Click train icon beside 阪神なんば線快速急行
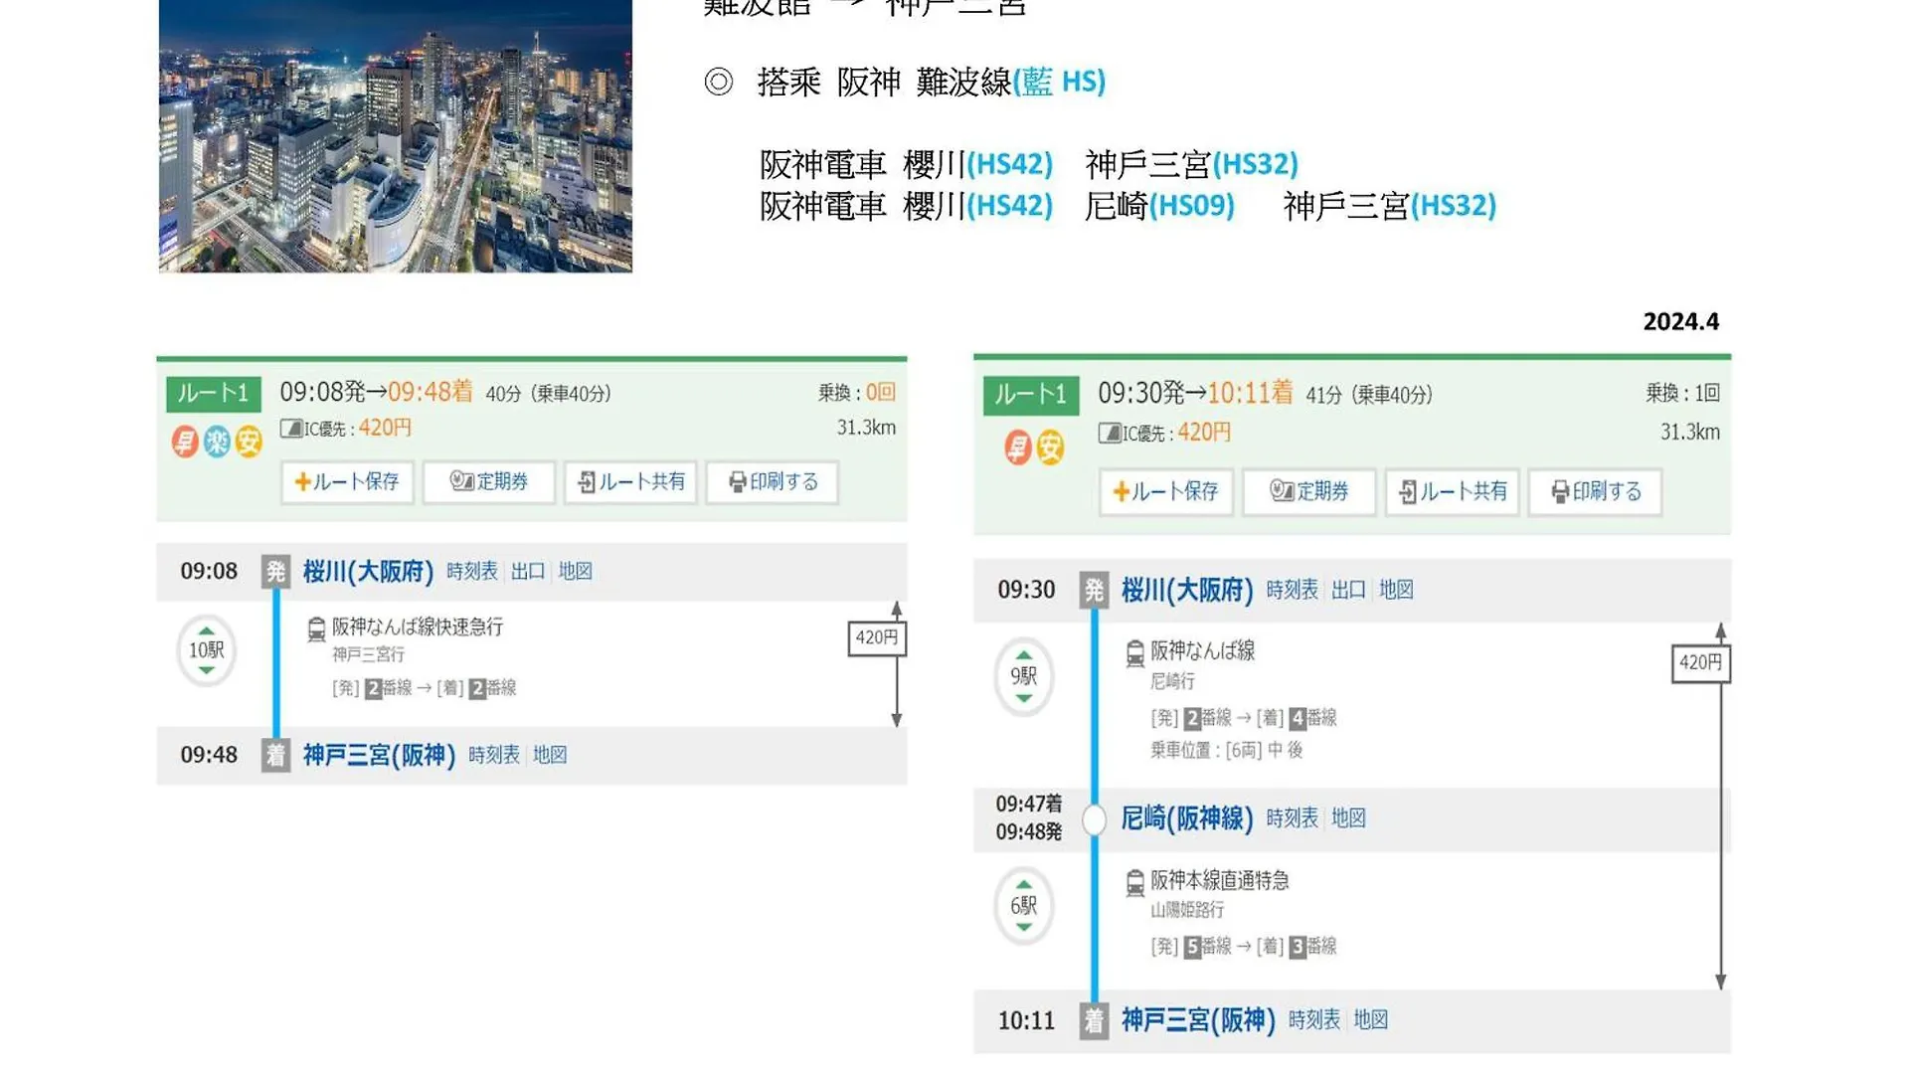The image size is (1909, 1074). (316, 629)
